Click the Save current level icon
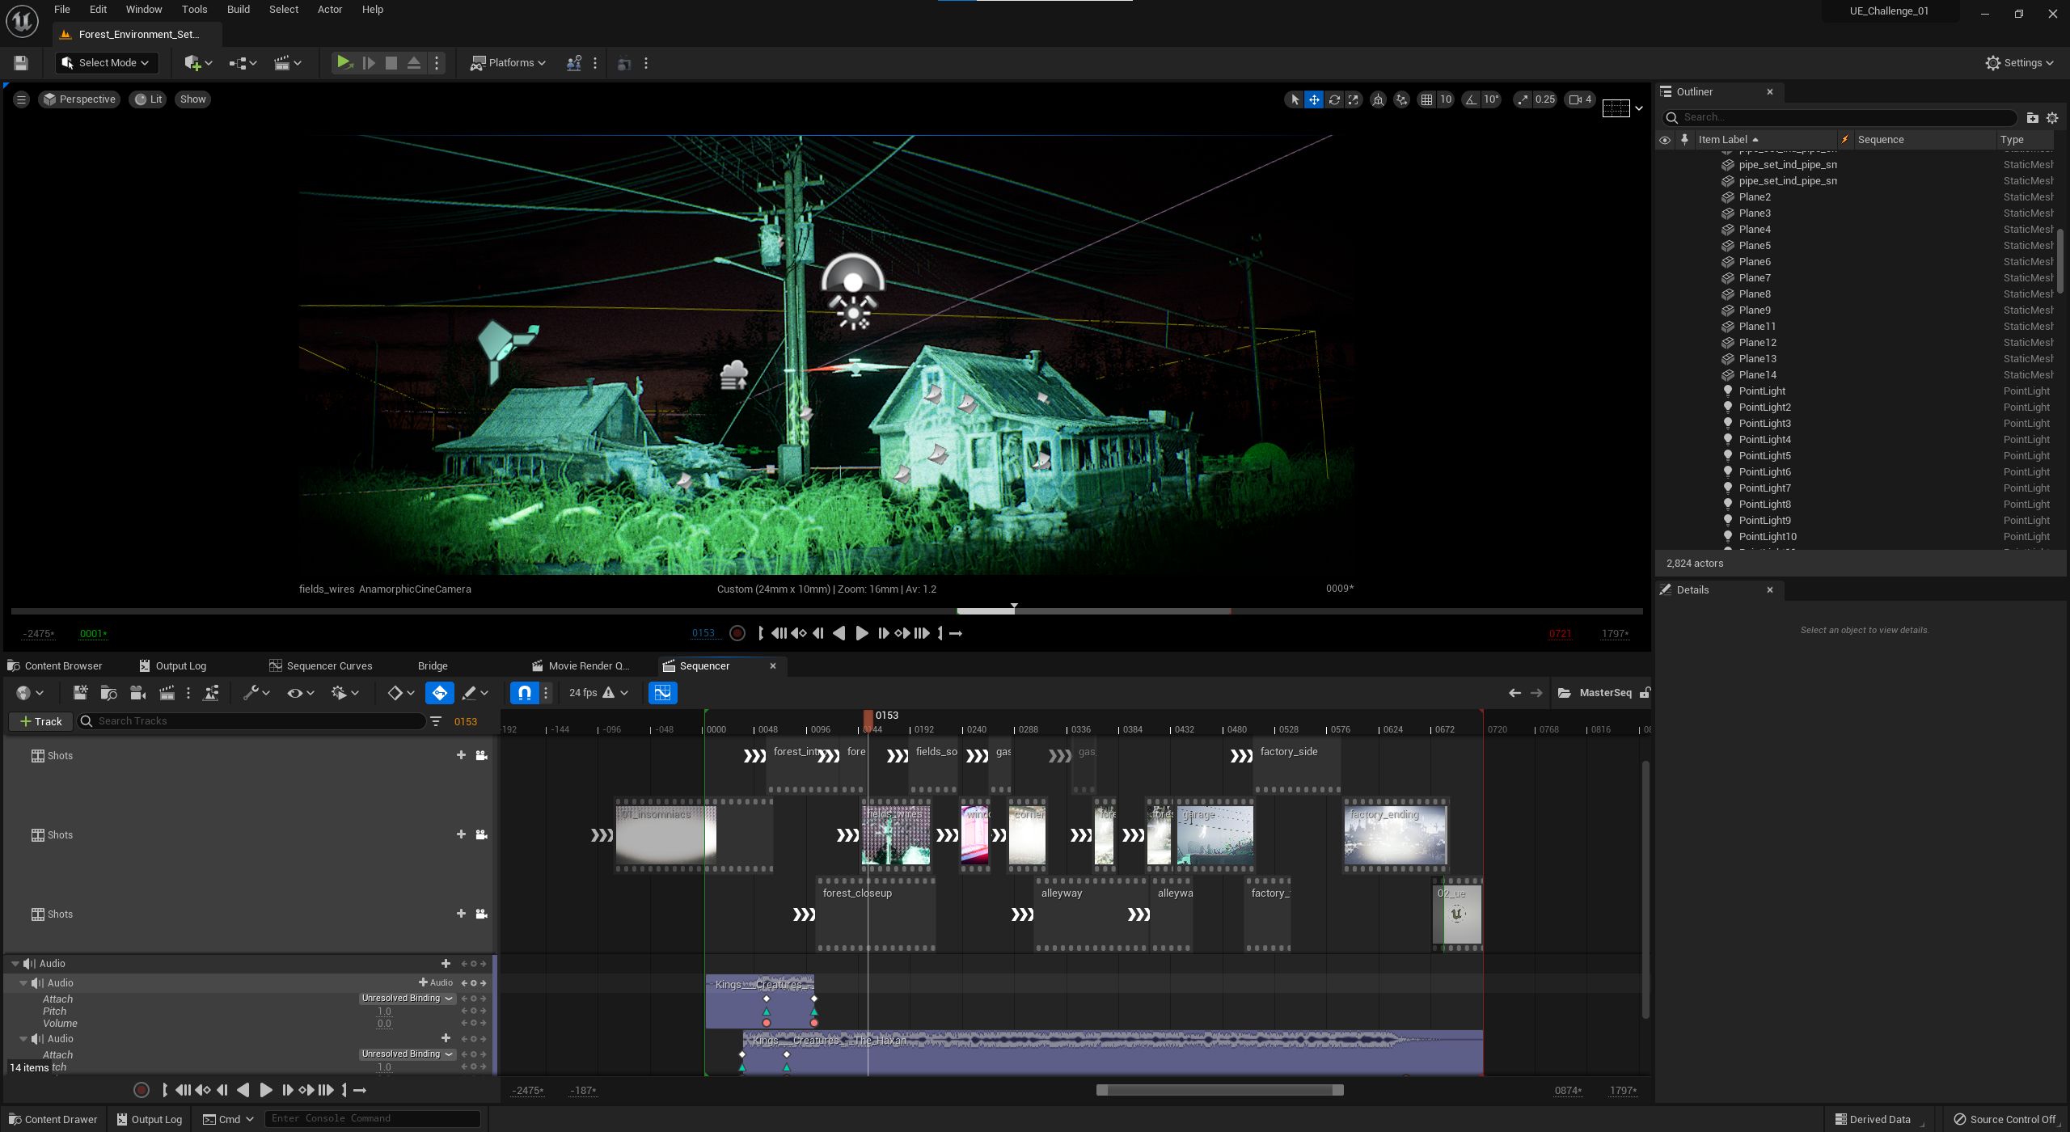 coord(21,63)
